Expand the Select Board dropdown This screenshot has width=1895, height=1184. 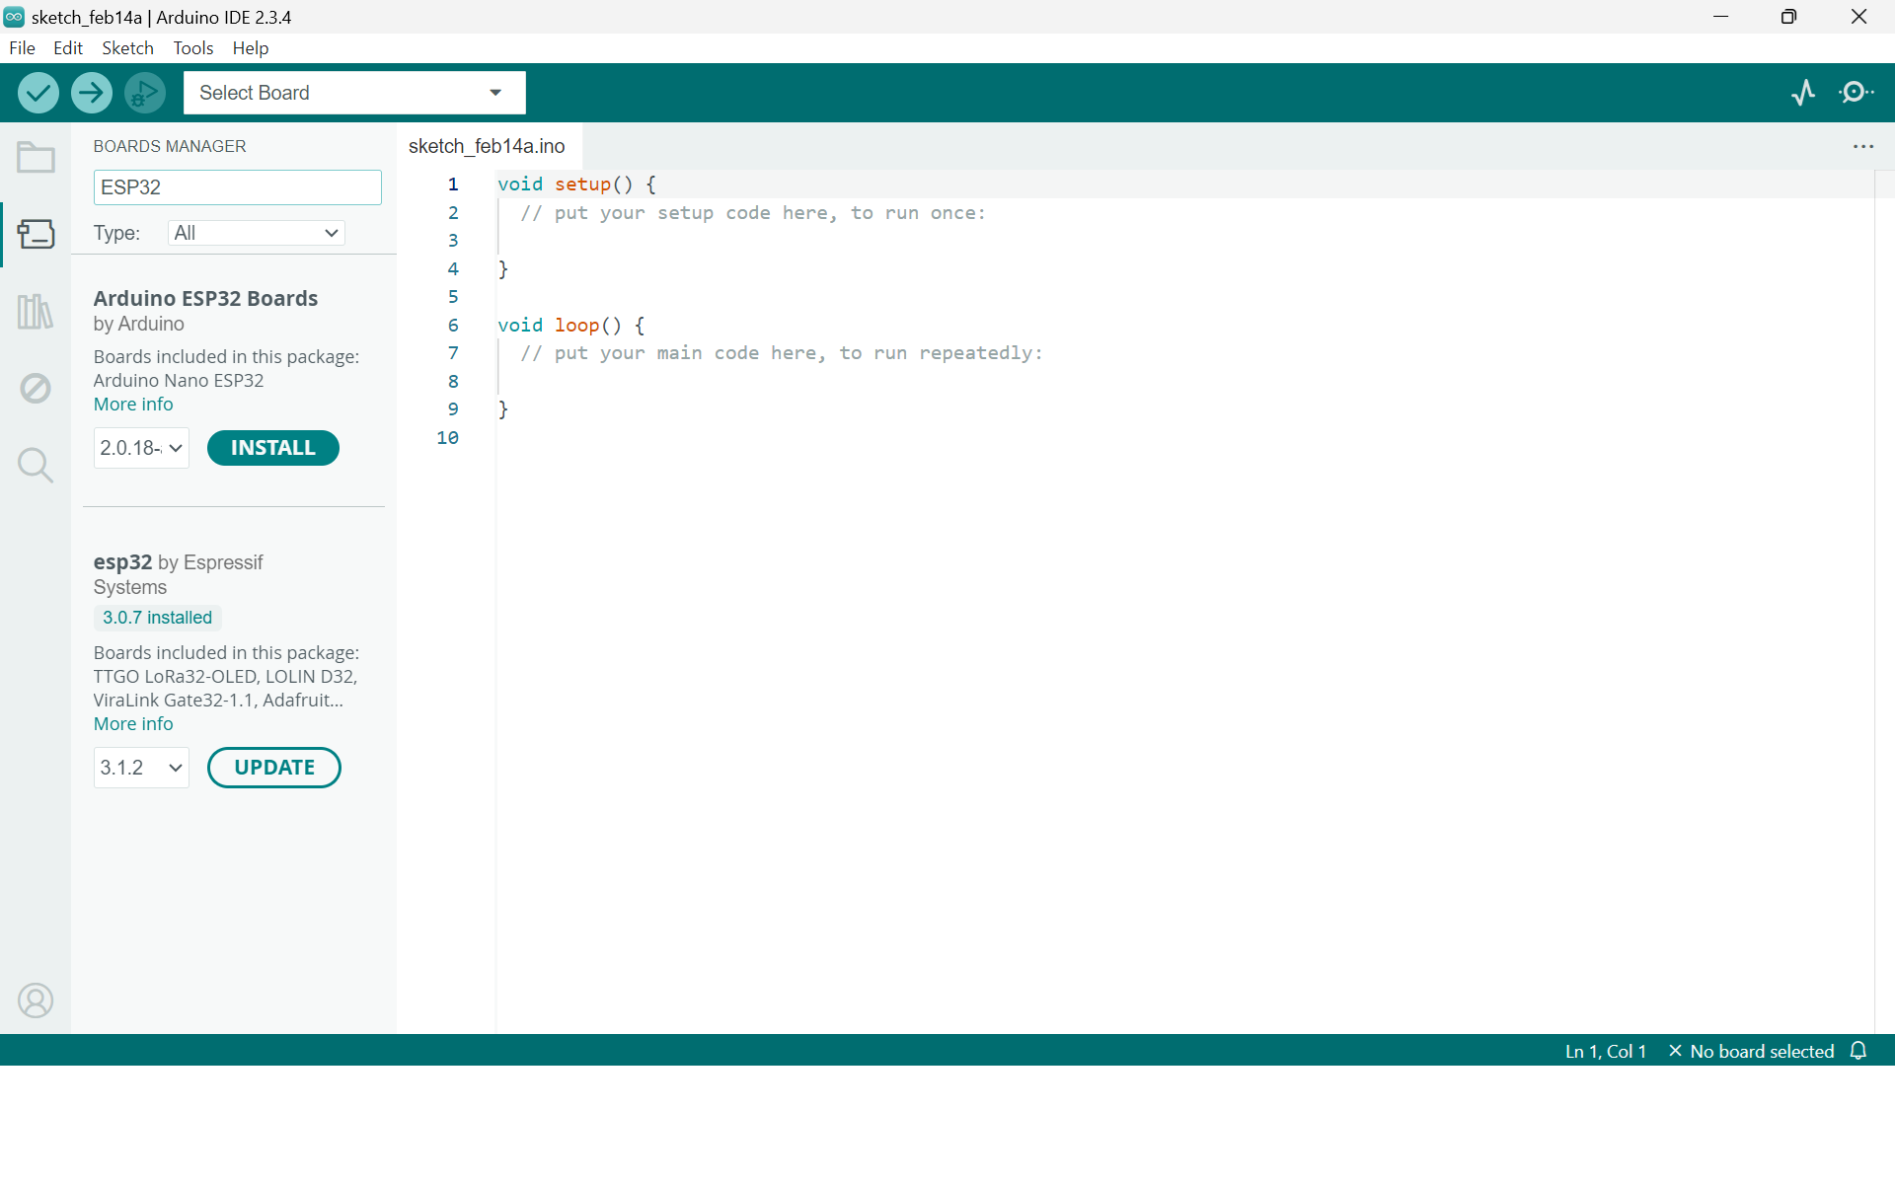coord(353,93)
